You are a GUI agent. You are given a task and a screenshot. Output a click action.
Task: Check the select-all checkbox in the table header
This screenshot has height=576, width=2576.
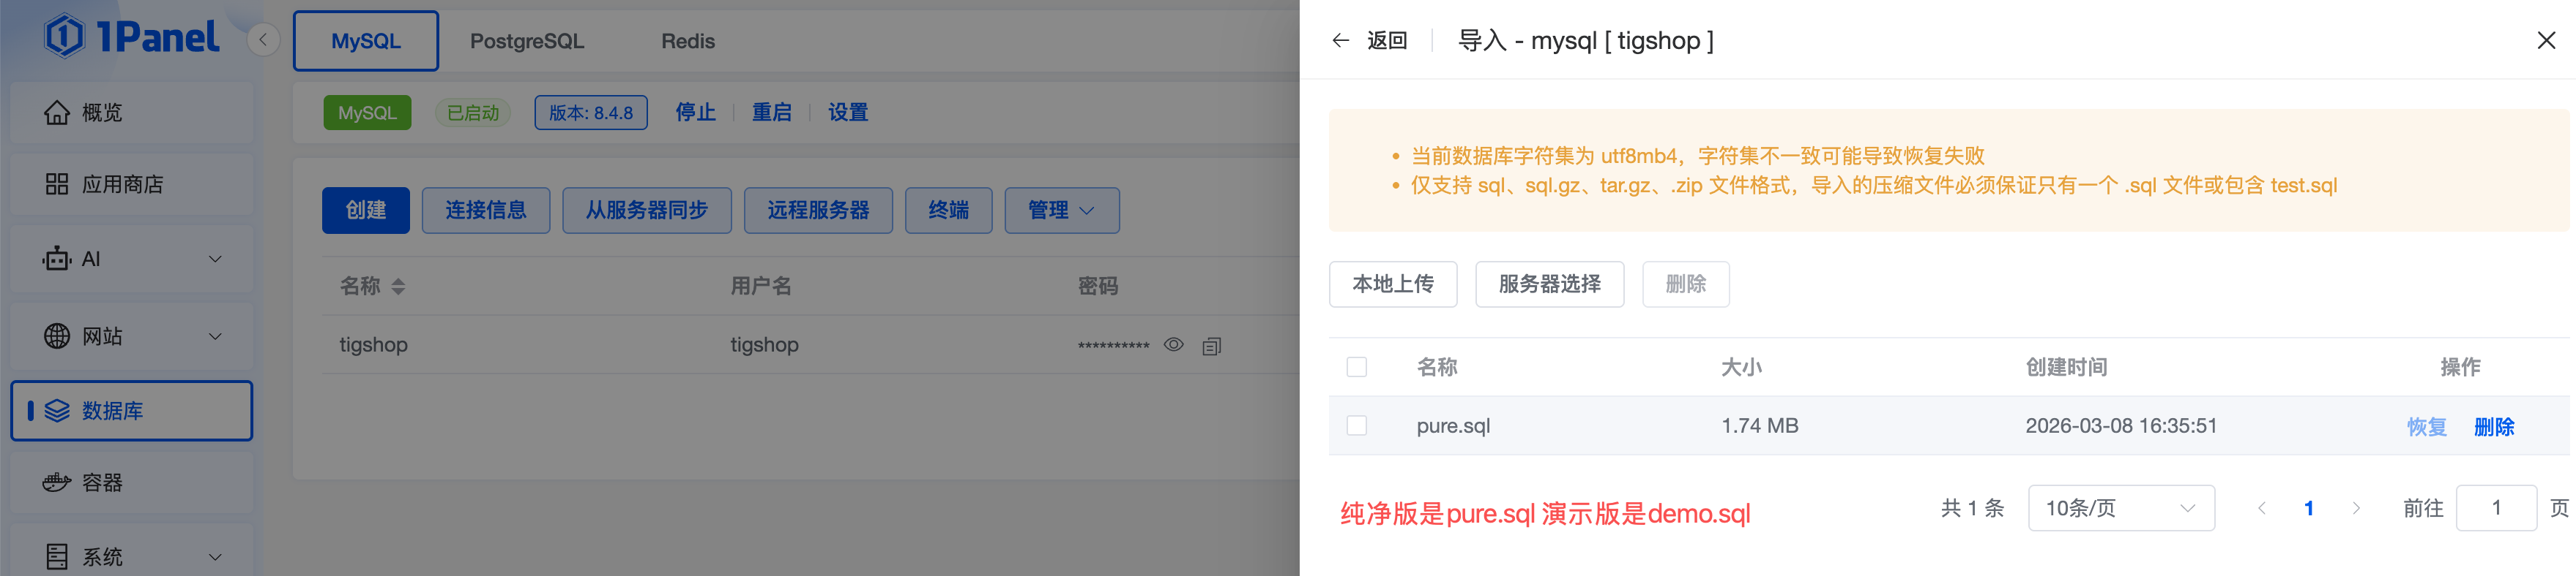click(x=1356, y=368)
